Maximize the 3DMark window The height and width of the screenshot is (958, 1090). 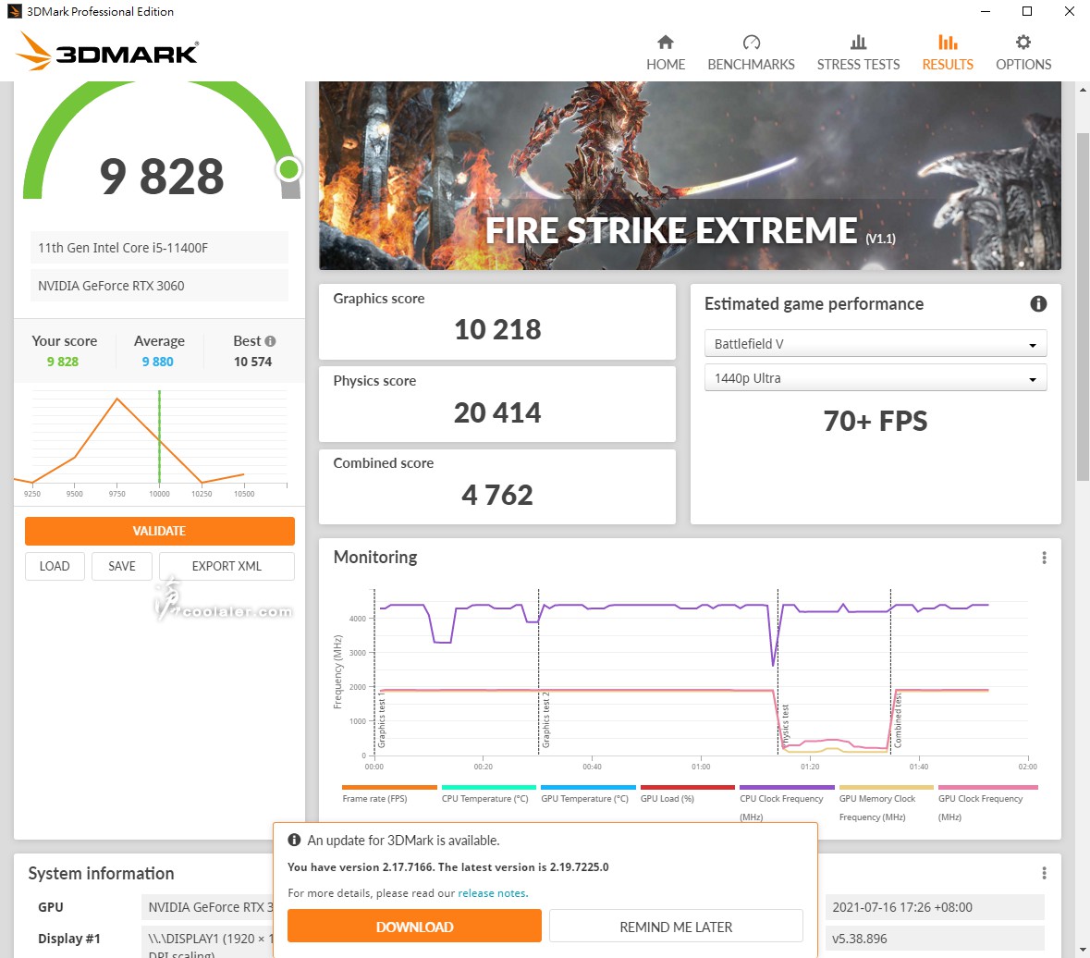[x=1027, y=11]
